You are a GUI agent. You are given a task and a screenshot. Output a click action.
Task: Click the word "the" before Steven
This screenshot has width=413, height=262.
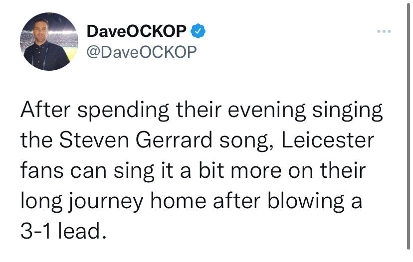[x=36, y=140]
